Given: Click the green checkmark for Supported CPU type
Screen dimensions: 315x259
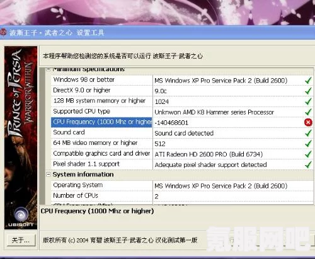Looking at the screenshot, I should [308, 112].
